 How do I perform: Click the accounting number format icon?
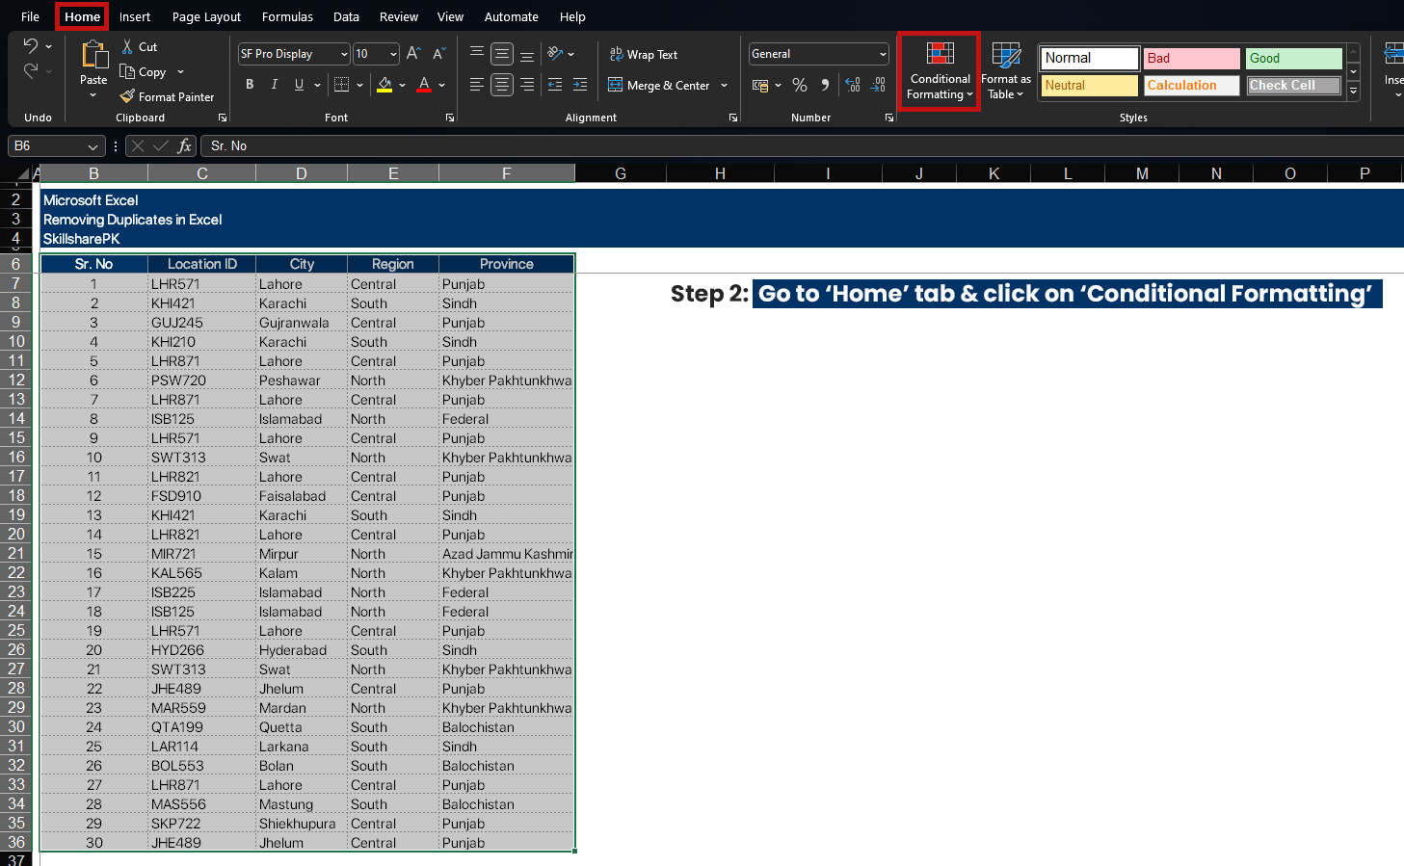(760, 85)
